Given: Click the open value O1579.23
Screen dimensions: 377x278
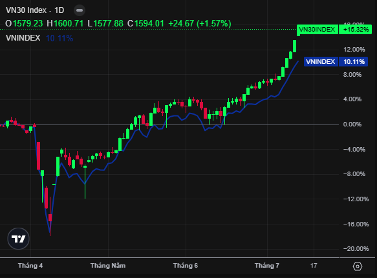Looking at the screenshot, I should pos(24,23).
